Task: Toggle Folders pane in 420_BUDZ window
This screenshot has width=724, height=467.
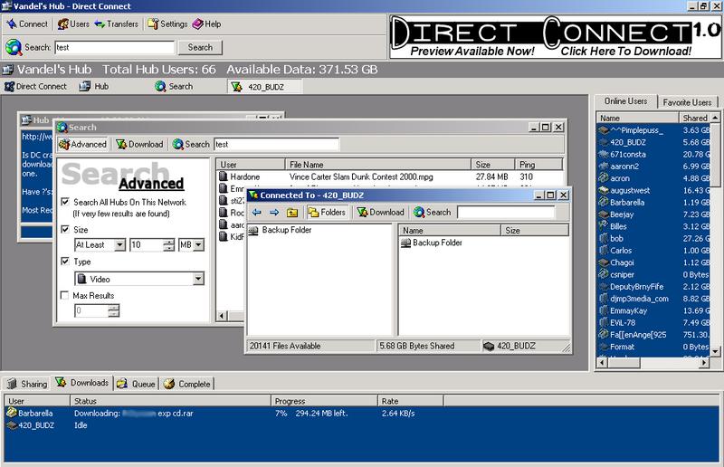Action: click(327, 213)
